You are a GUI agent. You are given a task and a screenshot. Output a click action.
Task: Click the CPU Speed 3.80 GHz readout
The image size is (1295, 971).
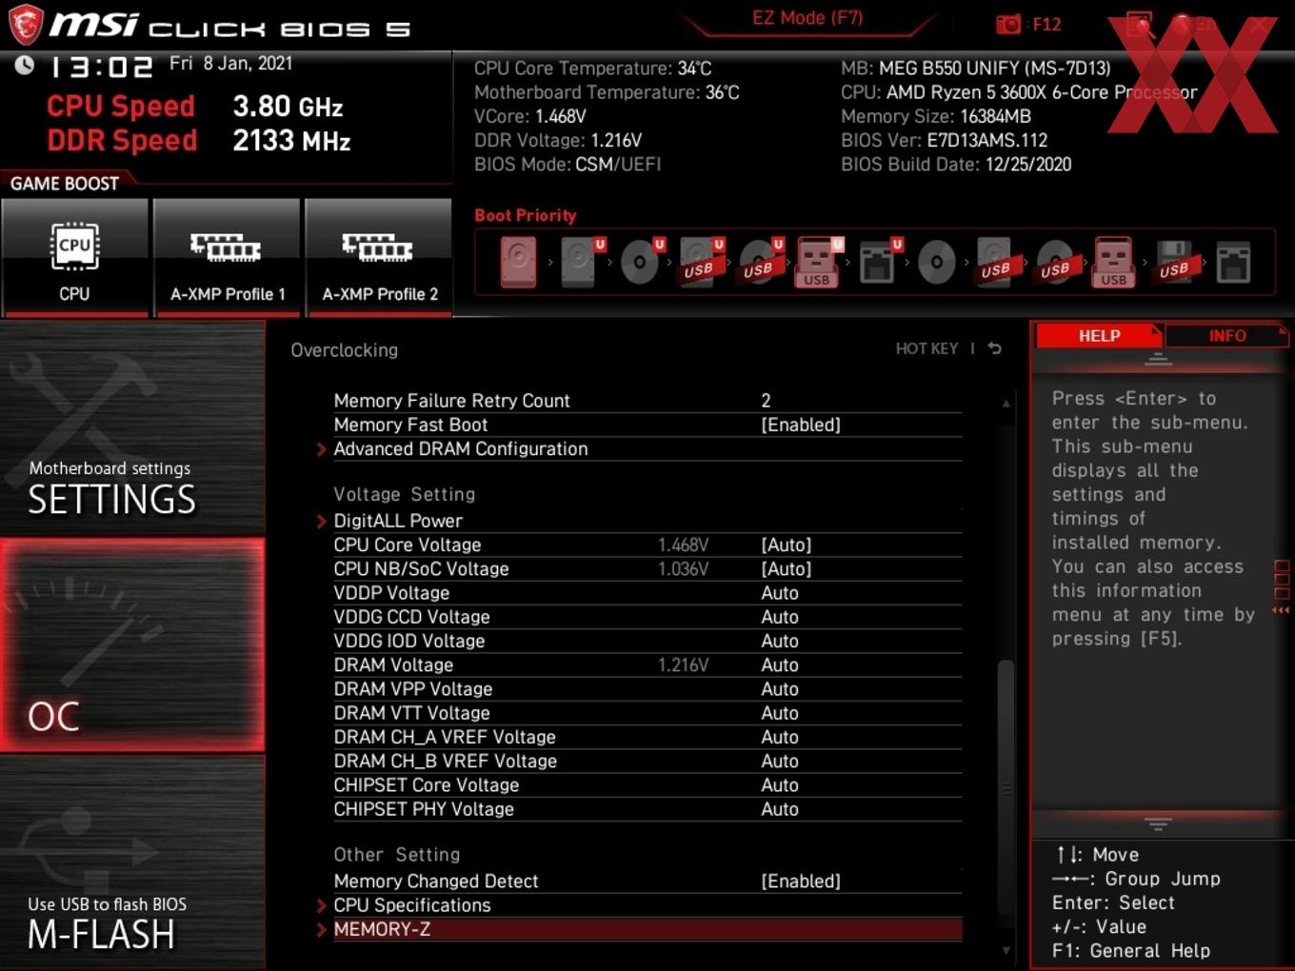pos(195,106)
